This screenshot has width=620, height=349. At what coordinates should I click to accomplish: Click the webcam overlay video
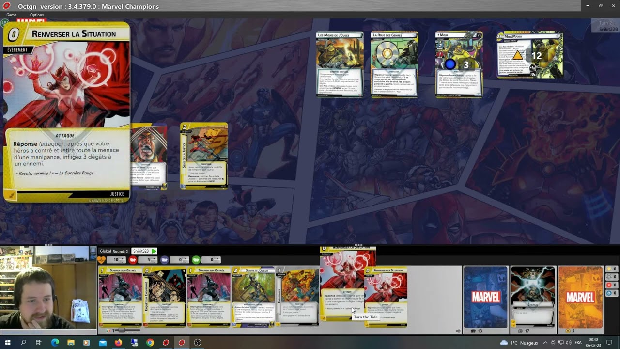48,288
